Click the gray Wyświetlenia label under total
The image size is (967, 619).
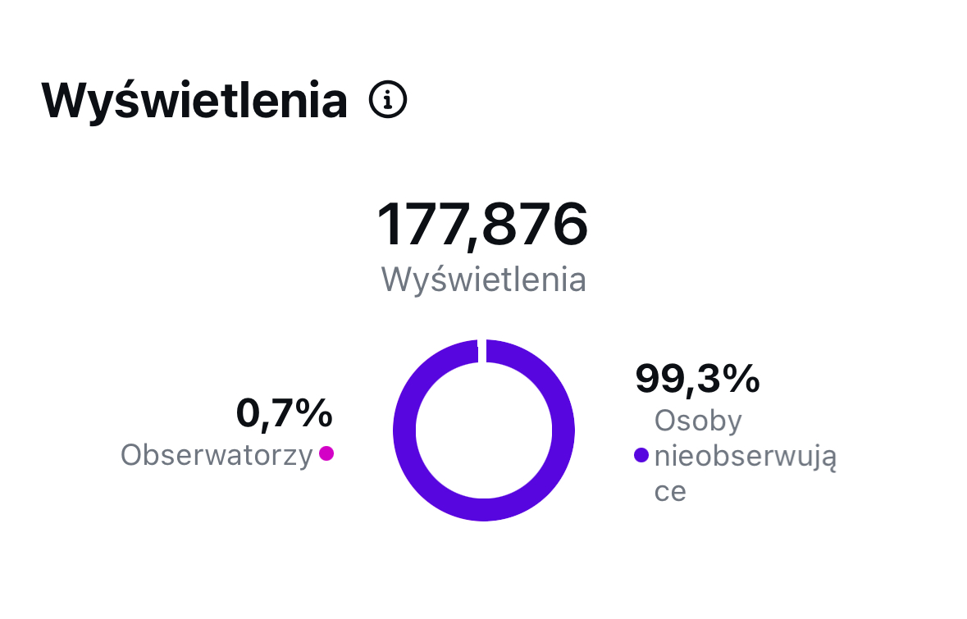click(x=483, y=280)
